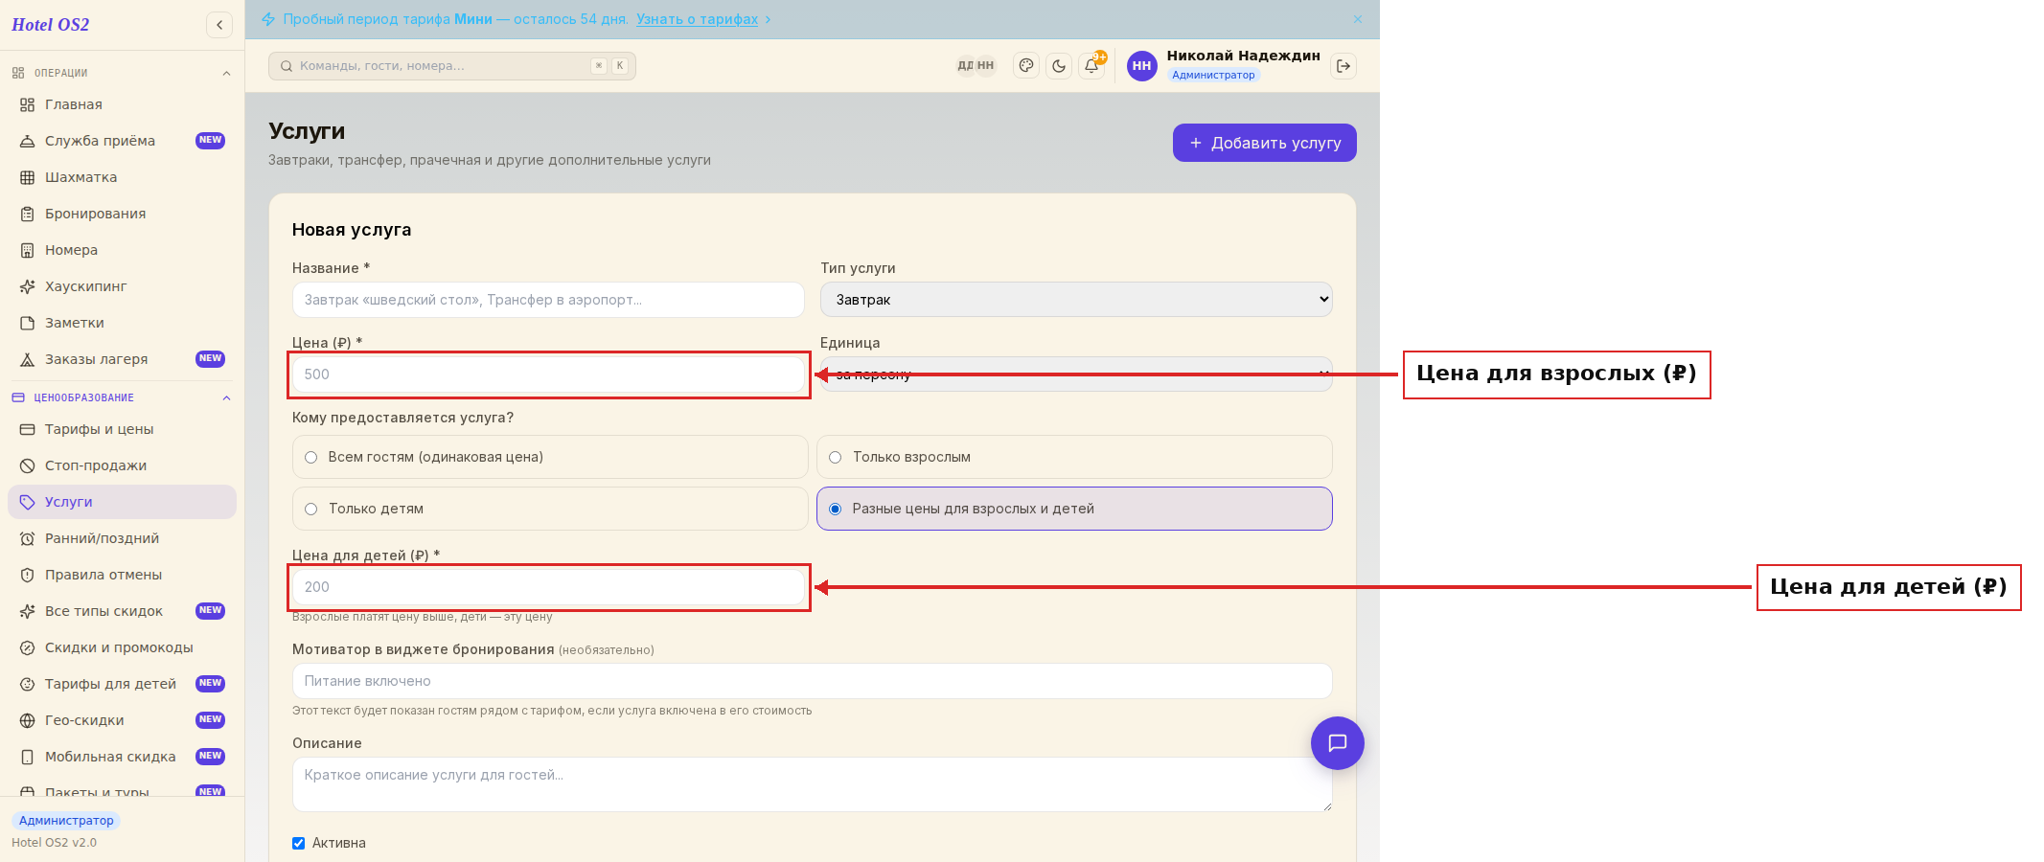Follow the "Узнать о тарифах" link
Screen dimensions: 2044x862
pyautogui.click(x=697, y=19)
